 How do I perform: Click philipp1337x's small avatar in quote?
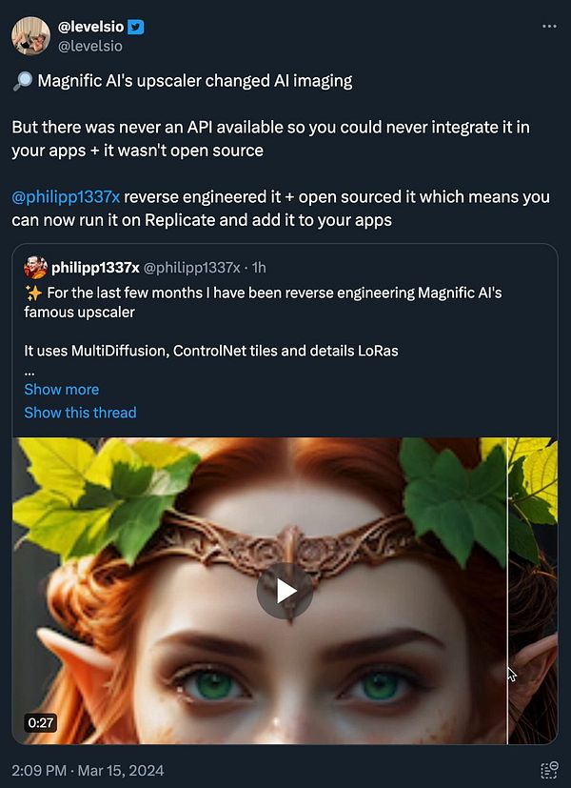(35, 267)
